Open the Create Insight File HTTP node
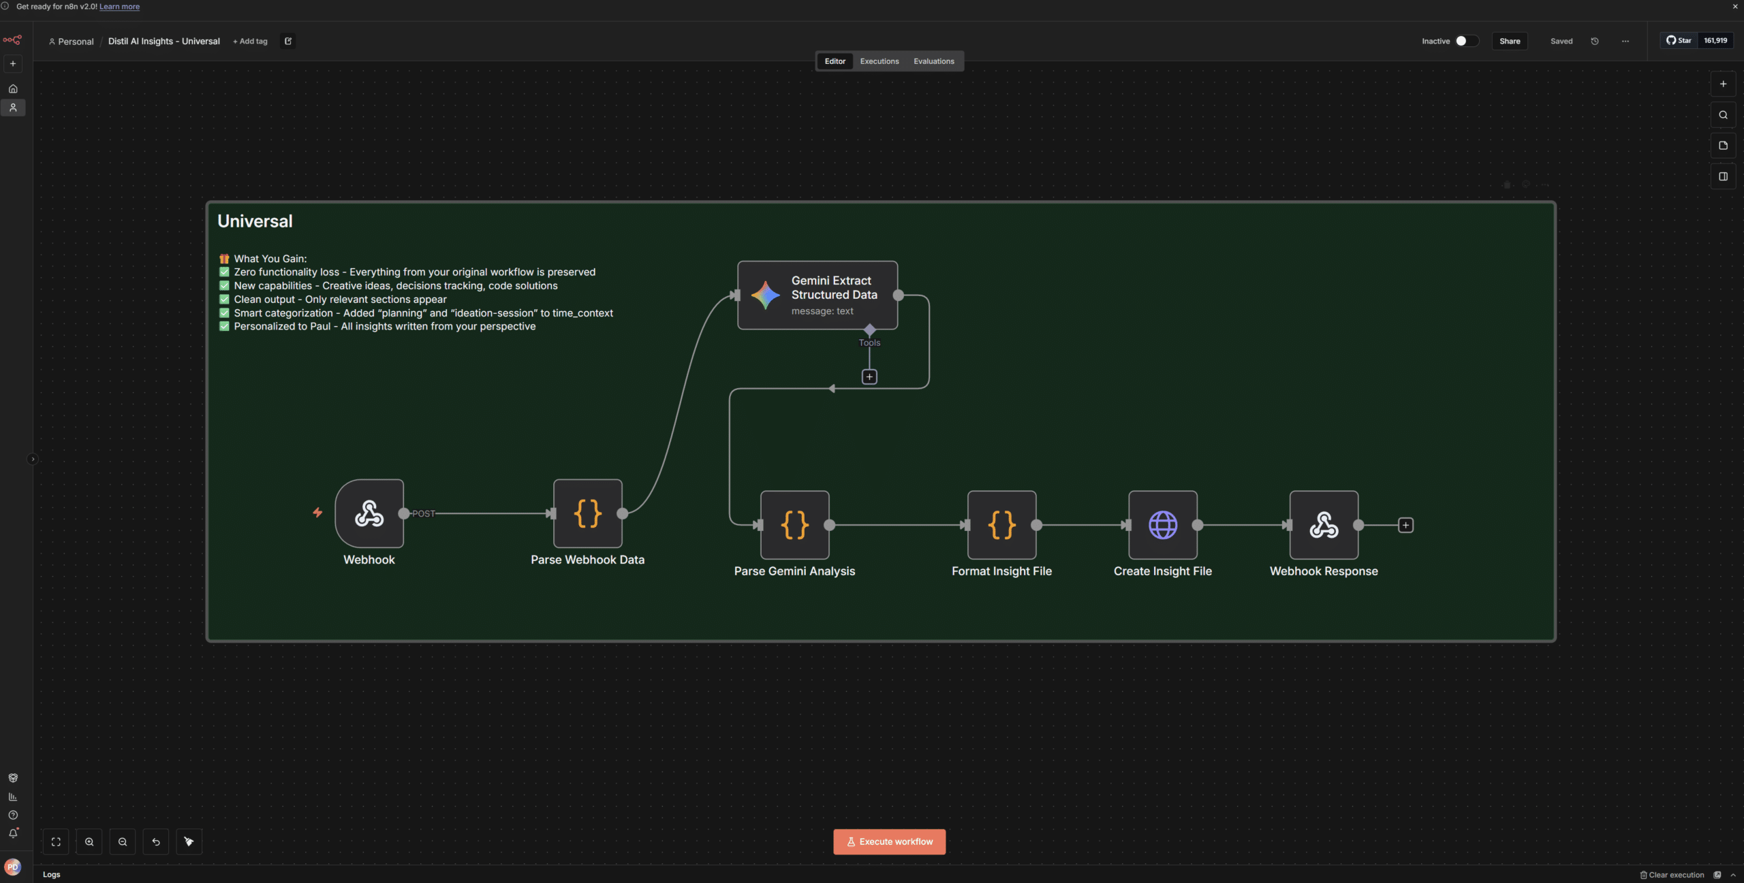1744x883 pixels. [x=1163, y=525]
